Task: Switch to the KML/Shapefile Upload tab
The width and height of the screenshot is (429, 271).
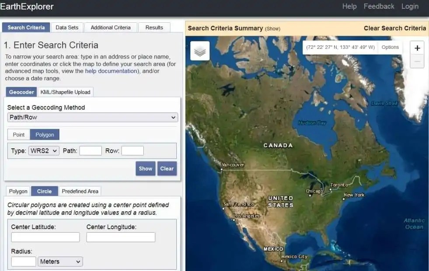Action: coord(65,92)
